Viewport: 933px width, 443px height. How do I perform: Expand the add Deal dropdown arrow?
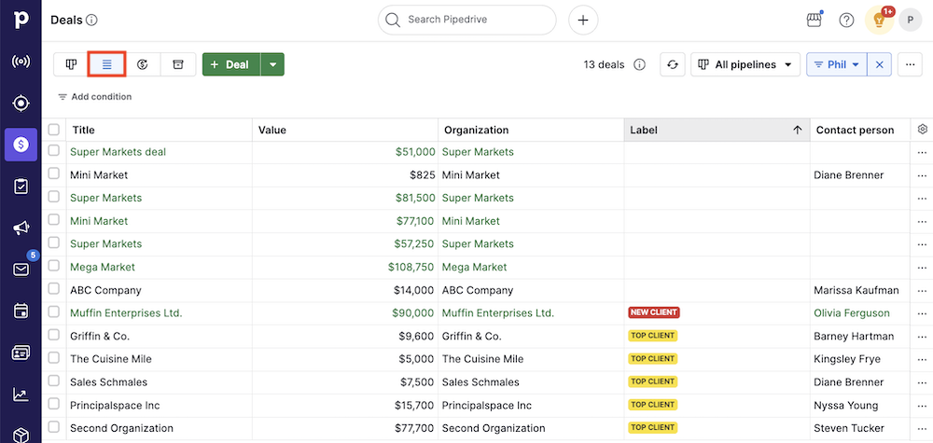click(x=272, y=64)
